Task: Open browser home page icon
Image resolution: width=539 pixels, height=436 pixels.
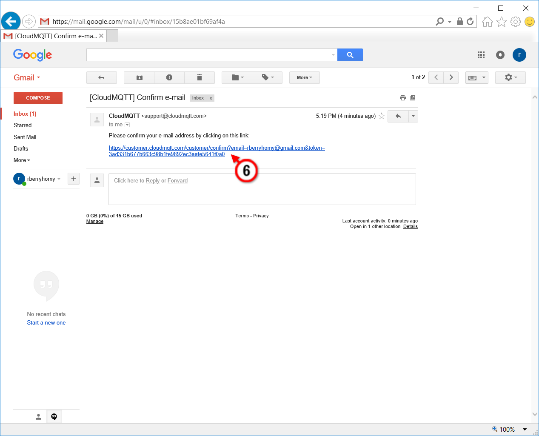Action: tap(488, 22)
